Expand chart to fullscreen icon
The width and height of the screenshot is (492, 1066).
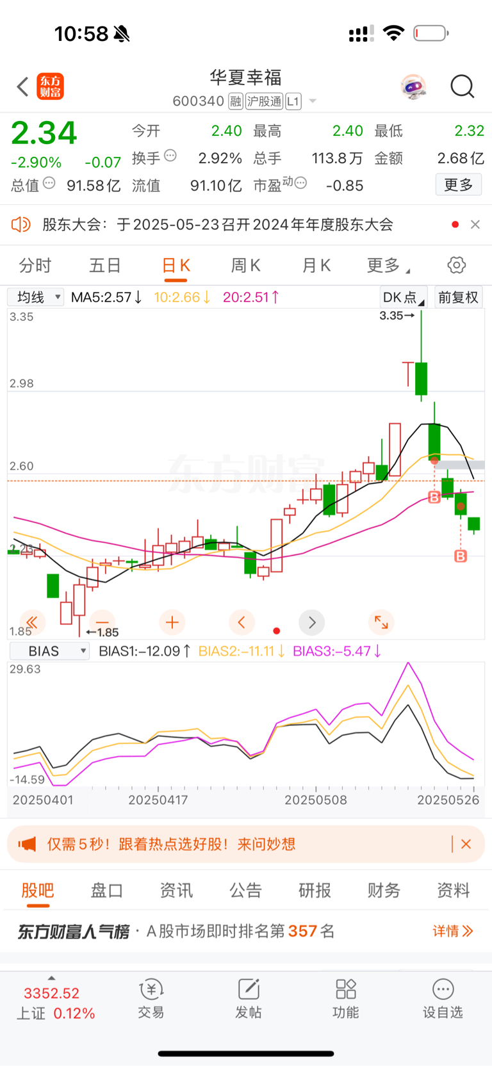(x=381, y=622)
